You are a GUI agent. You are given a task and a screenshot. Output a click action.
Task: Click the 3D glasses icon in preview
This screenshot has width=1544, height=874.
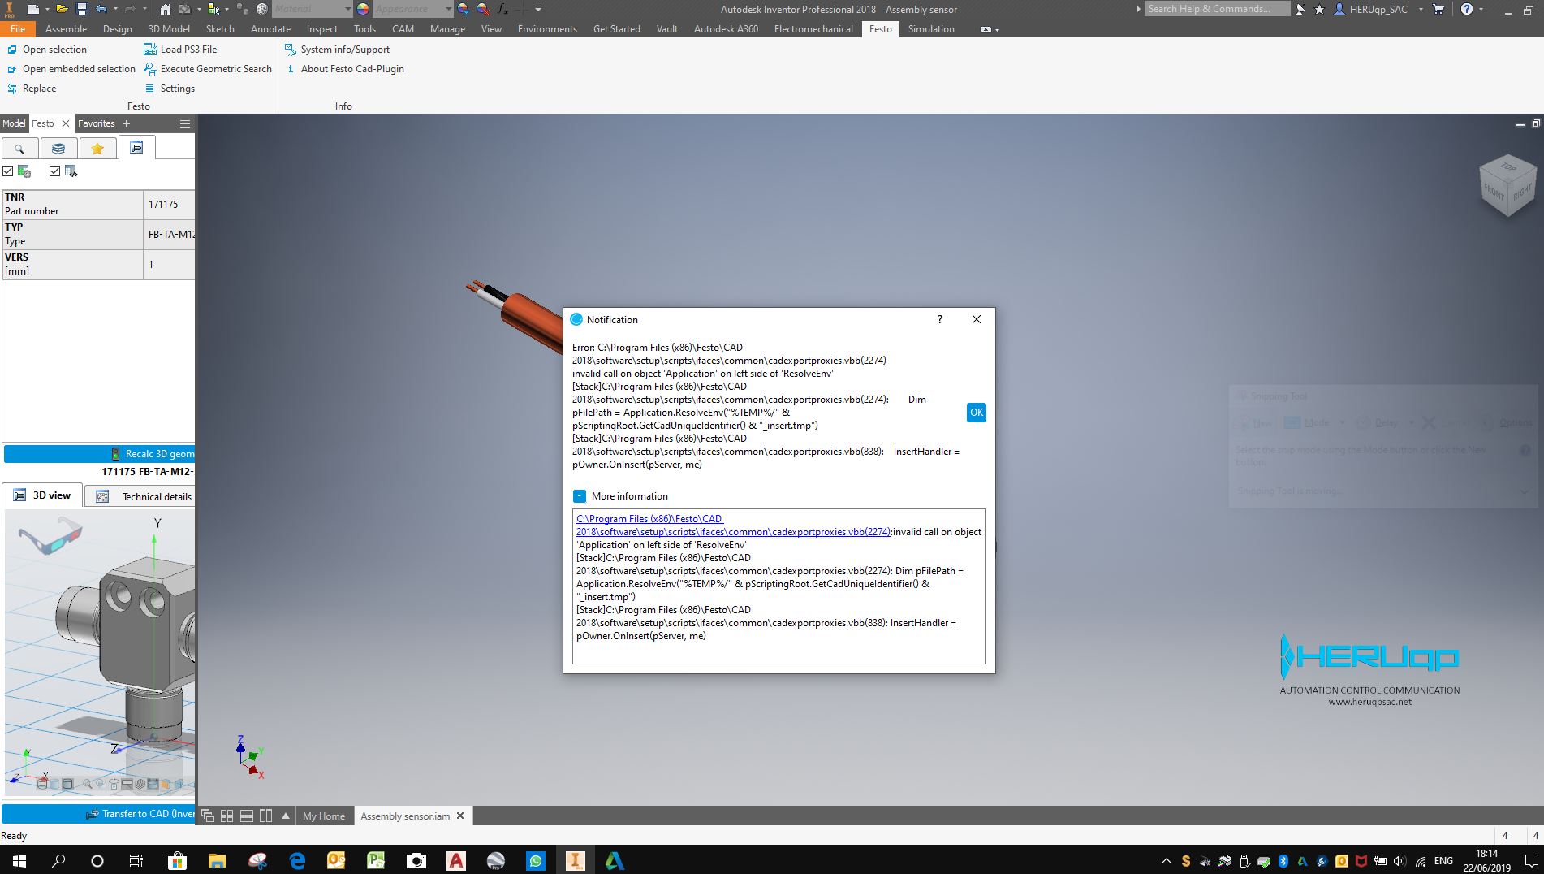point(50,536)
